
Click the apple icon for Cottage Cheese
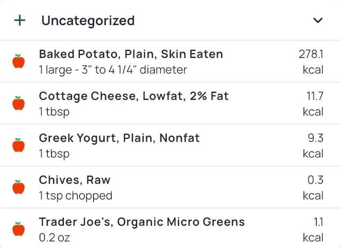click(x=19, y=103)
